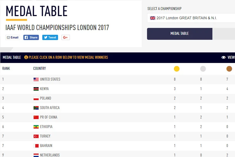View Bahrain medal winners row
This screenshot has height=157, width=235.
coord(117,146)
